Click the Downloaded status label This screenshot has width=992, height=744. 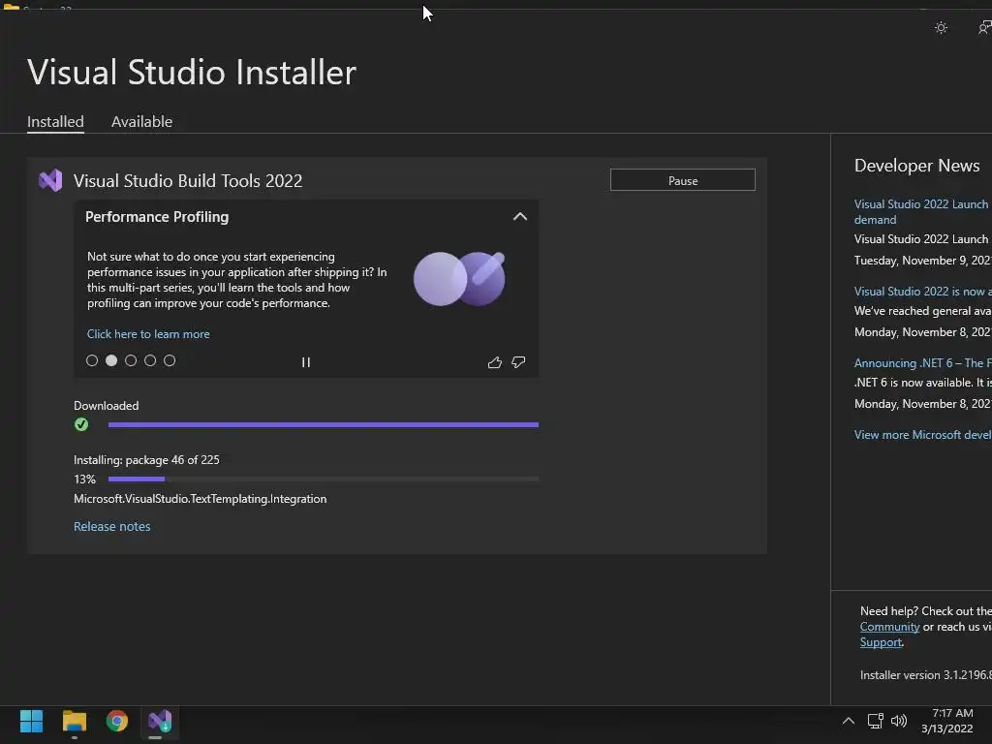107,406
